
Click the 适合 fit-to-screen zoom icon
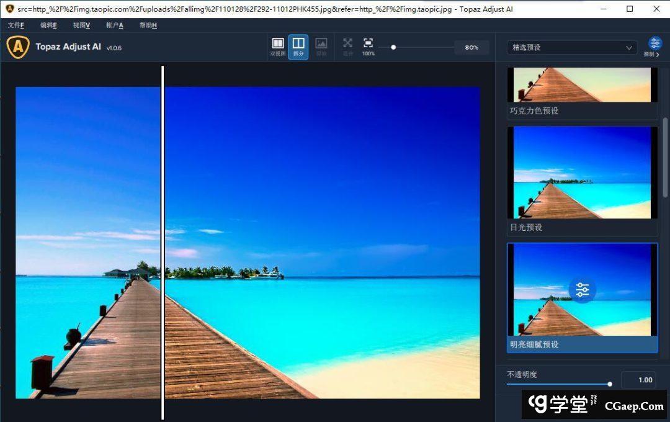[x=347, y=43]
